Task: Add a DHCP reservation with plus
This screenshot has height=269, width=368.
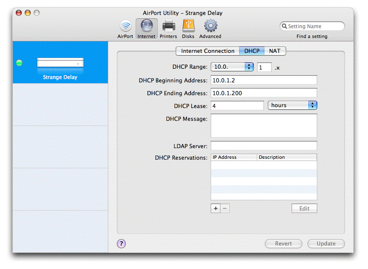Action: 216,208
